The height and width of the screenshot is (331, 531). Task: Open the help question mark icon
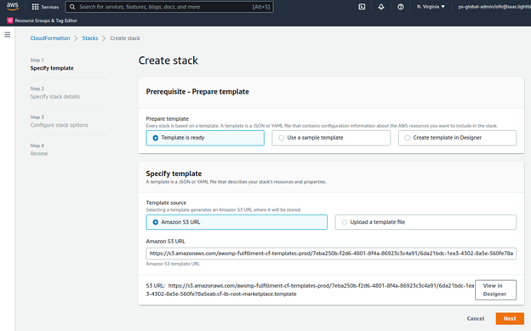400,7
